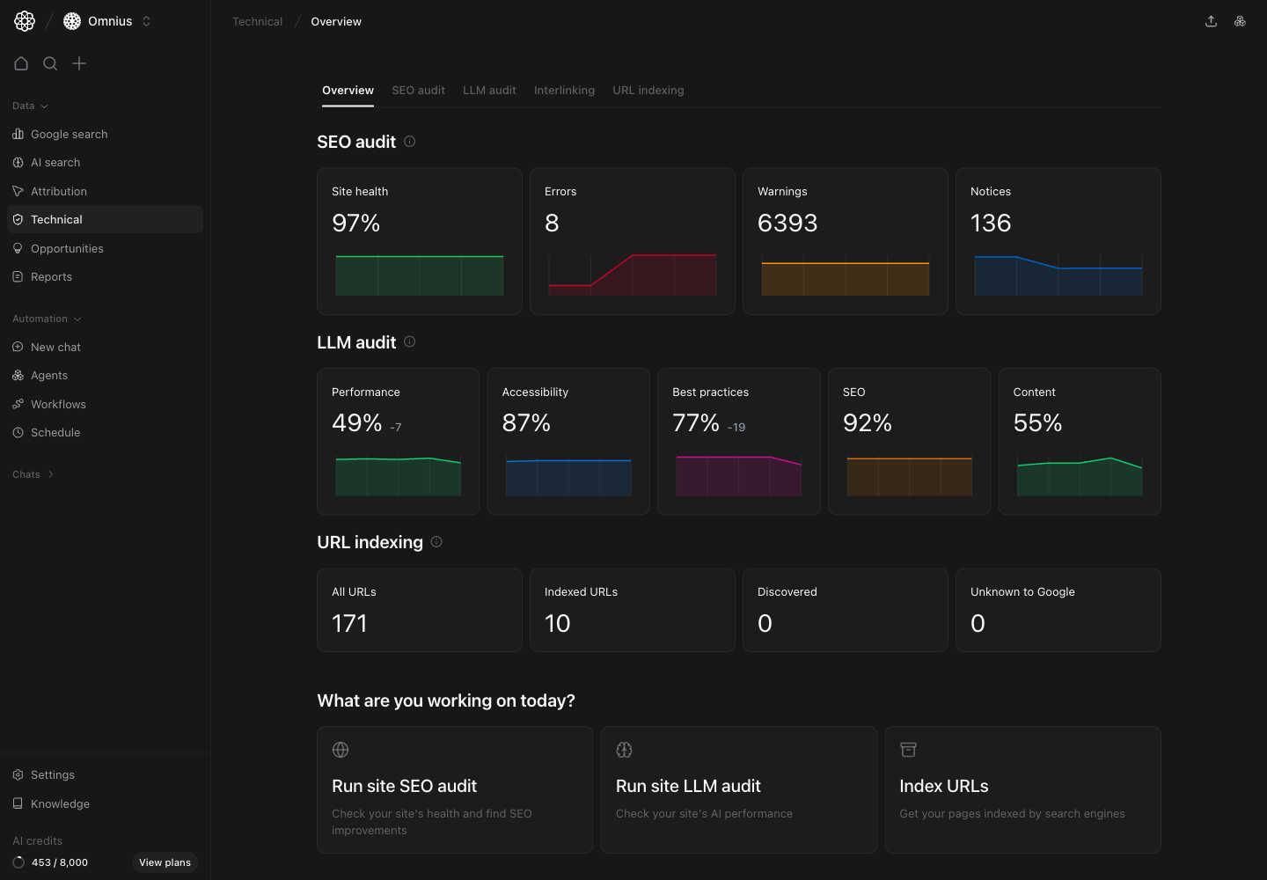
Task: Open integrations via the cubes icon top right
Action: pyautogui.click(x=1240, y=20)
